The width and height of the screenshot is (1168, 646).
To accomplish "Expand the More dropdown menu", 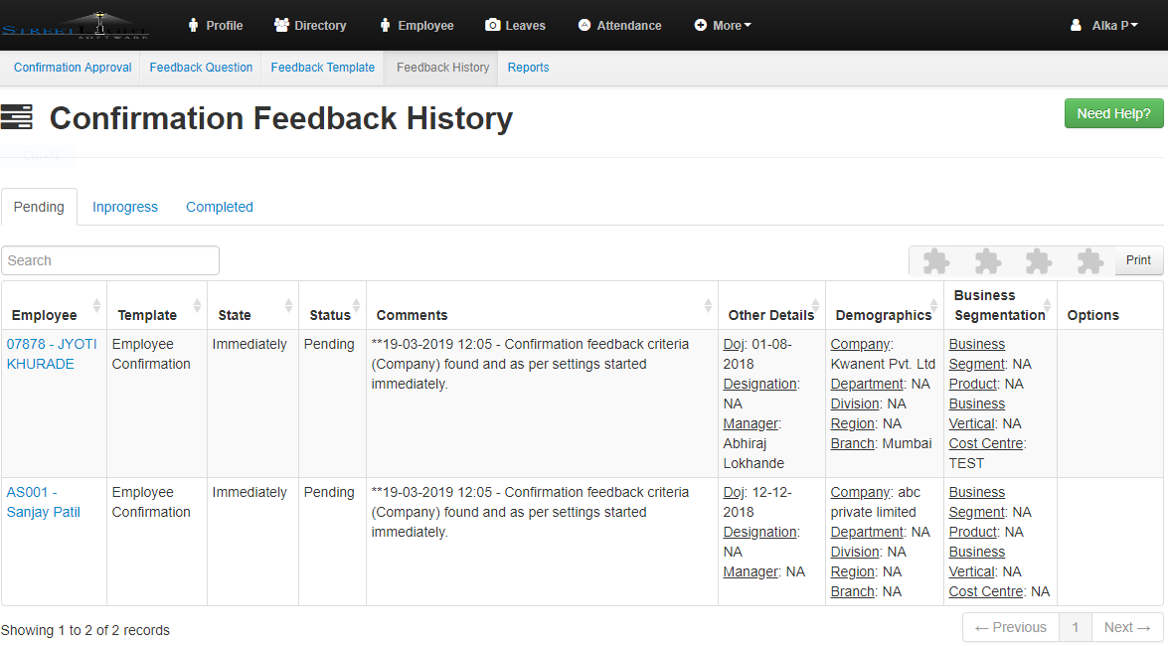I will pos(723,26).
